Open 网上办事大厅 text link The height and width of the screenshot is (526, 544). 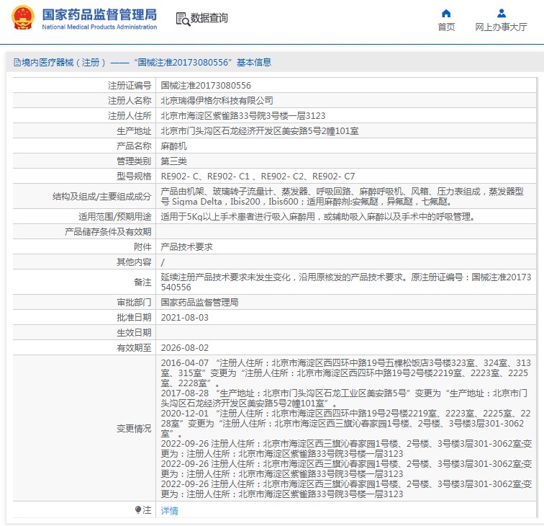[501, 27]
